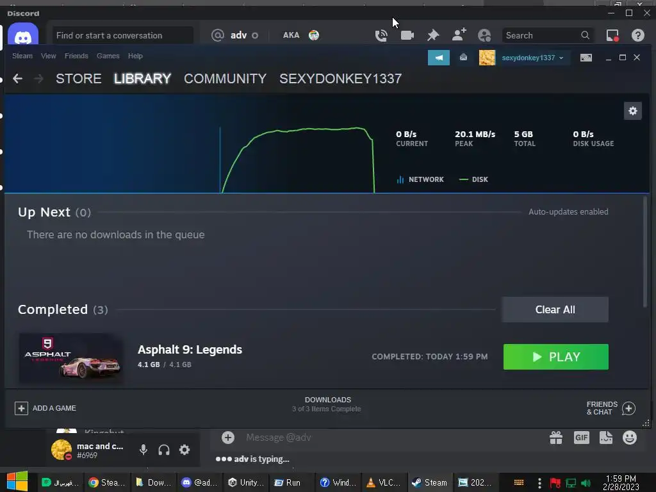Open Discord sticker picker

click(606, 438)
